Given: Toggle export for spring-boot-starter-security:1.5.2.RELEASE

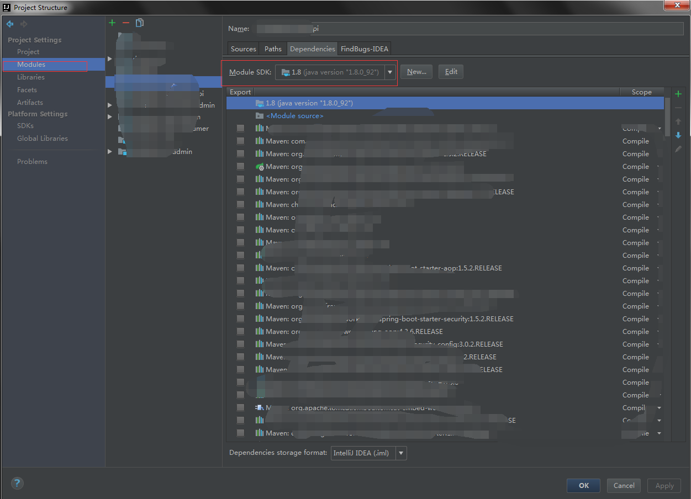Looking at the screenshot, I should coord(240,319).
